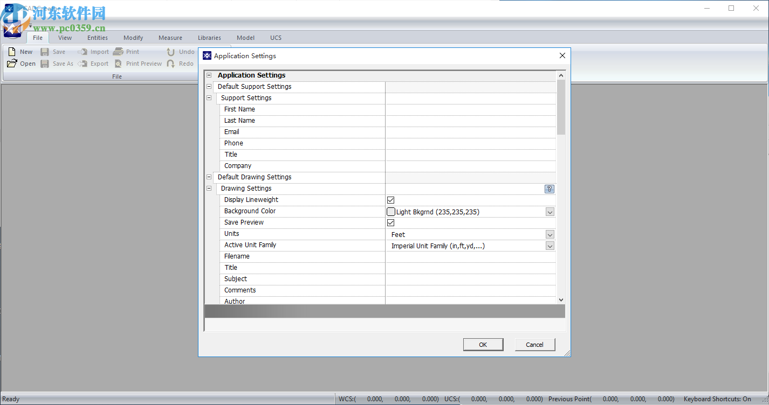Viewport: 769px width, 405px height.
Task: Maximize the main application window
Action: click(731, 8)
